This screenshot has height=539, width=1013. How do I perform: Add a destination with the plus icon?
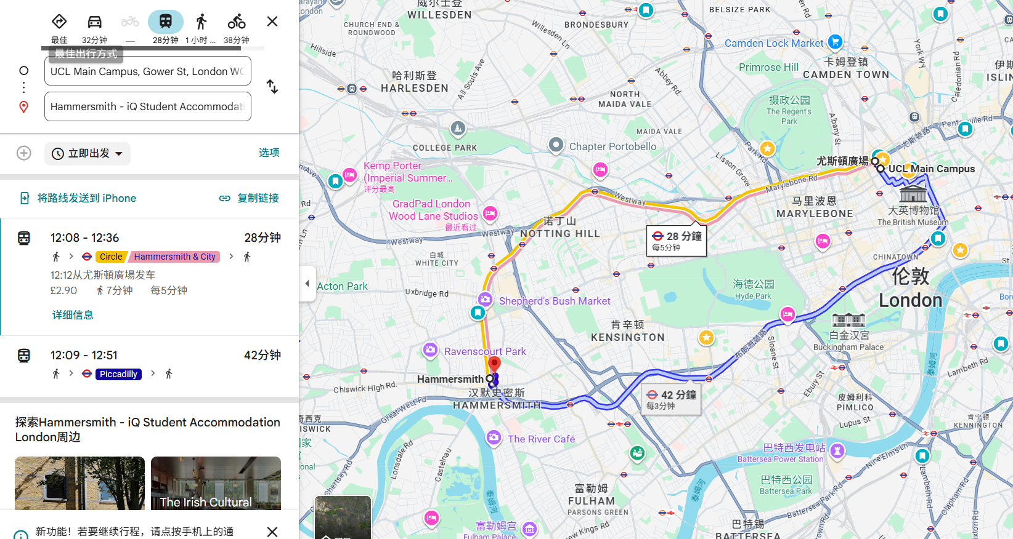[24, 153]
